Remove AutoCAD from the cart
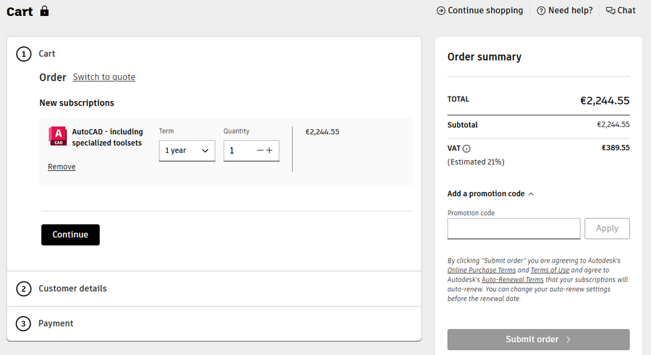The height and width of the screenshot is (355, 651). coord(61,167)
